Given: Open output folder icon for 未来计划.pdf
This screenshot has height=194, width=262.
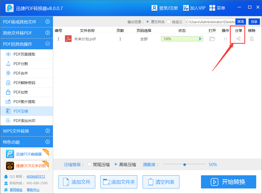Looking at the screenshot, I should click(212, 39).
